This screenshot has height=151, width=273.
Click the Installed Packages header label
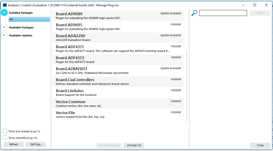point(21,13)
